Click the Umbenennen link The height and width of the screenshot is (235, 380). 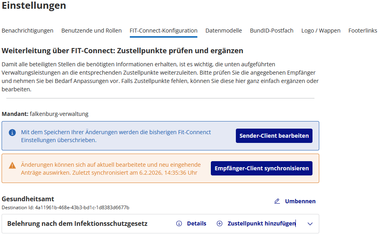click(301, 201)
